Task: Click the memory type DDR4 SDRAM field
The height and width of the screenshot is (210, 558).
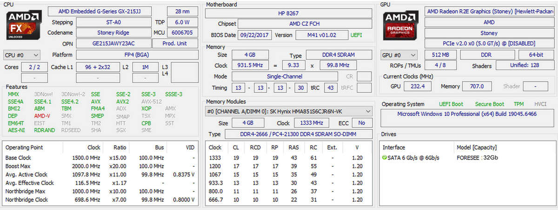Action: (339, 55)
